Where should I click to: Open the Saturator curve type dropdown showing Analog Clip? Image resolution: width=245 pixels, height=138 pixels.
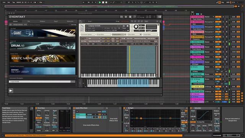(x=204, y=122)
